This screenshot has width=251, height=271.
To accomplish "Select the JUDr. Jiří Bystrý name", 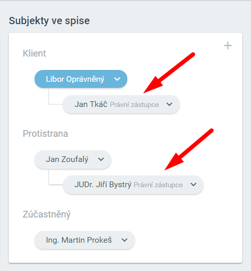I will tap(103, 185).
